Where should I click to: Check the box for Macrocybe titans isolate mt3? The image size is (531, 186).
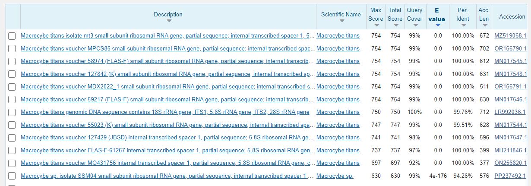(12, 36)
